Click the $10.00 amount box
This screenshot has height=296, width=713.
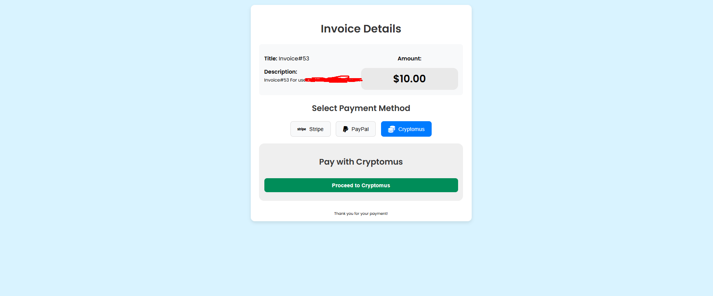(x=409, y=79)
